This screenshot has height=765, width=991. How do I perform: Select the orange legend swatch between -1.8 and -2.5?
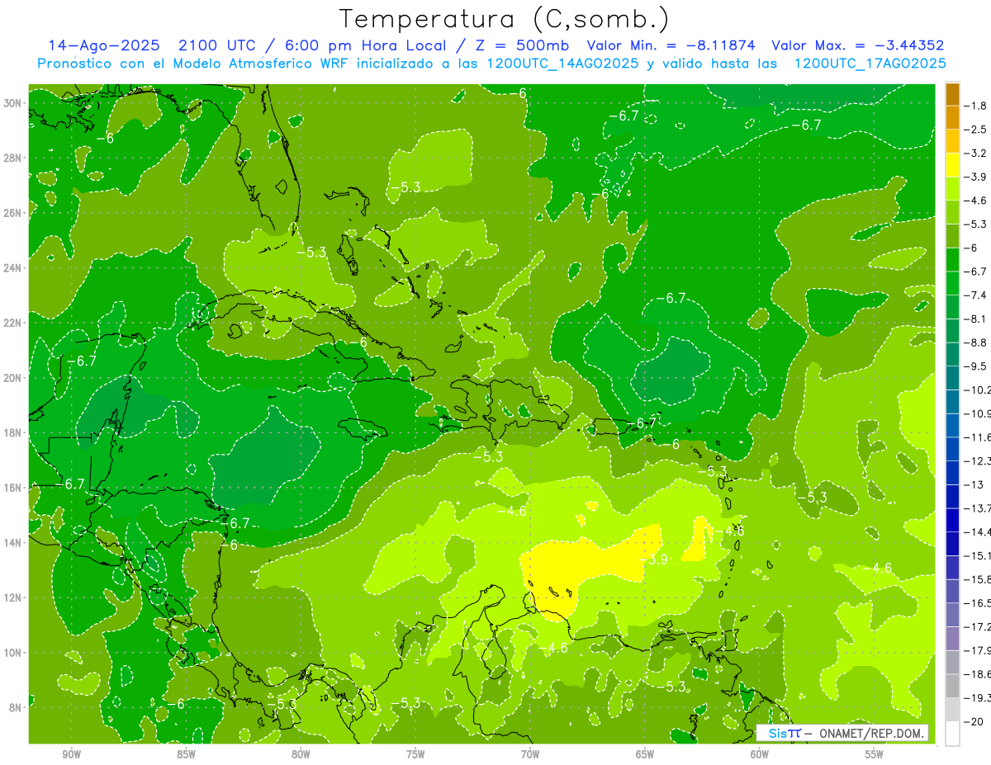(952, 118)
